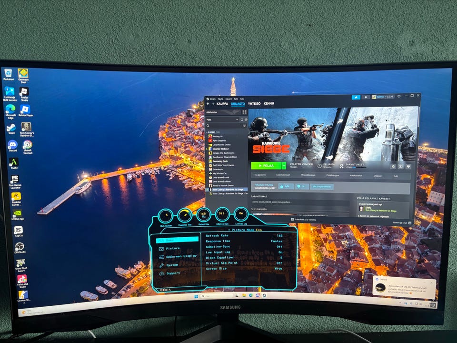457x343 pixels.
Task: Select System in monitor OSD menu
Action: coord(172,265)
